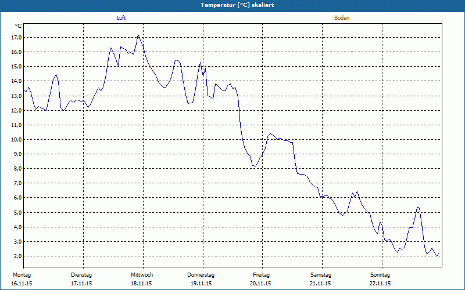This screenshot has width=465, height=290.
Task: Select the 17,0 y-axis value
Action: [x=17, y=38]
